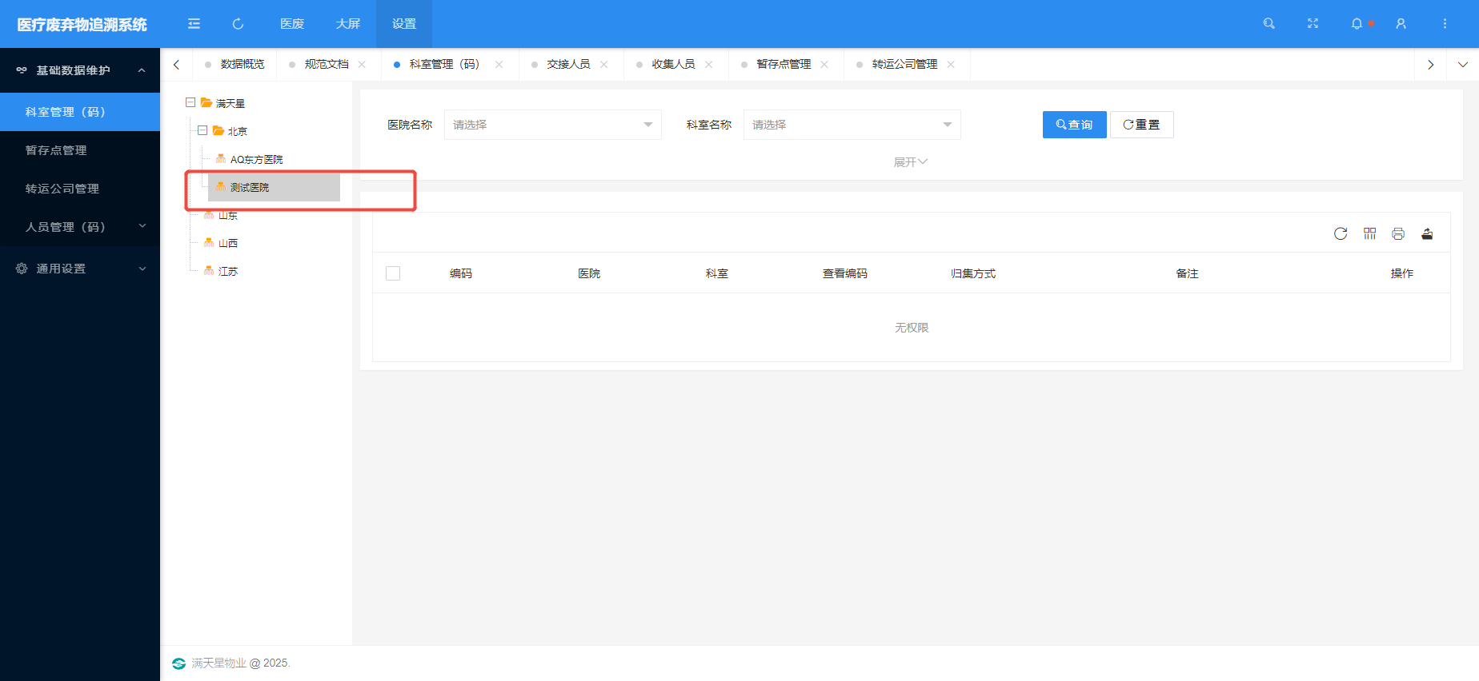Screen dimensions: 1479x681
Task: Open the column filter grid icon
Action: pos(1370,233)
